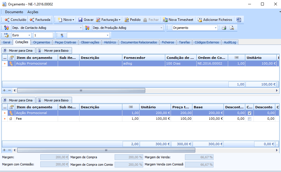Click the Pedido toolbar icon
The height and width of the screenshot is (172, 281).
(127, 20)
